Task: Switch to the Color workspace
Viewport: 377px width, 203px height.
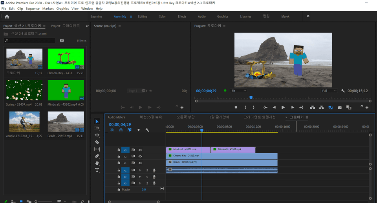Action: pyautogui.click(x=162, y=16)
